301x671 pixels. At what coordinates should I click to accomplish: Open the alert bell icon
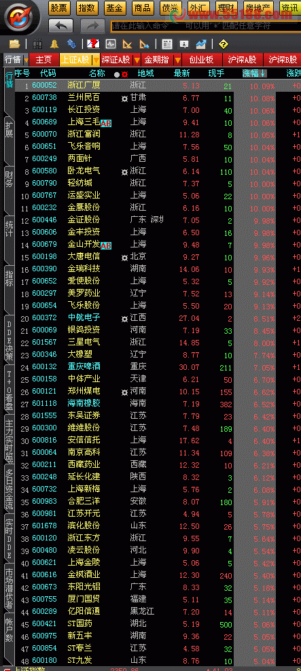click(54, 44)
